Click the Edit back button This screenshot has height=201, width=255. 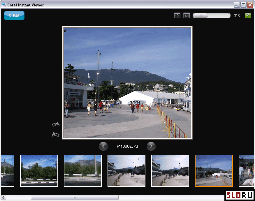point(14,15)
